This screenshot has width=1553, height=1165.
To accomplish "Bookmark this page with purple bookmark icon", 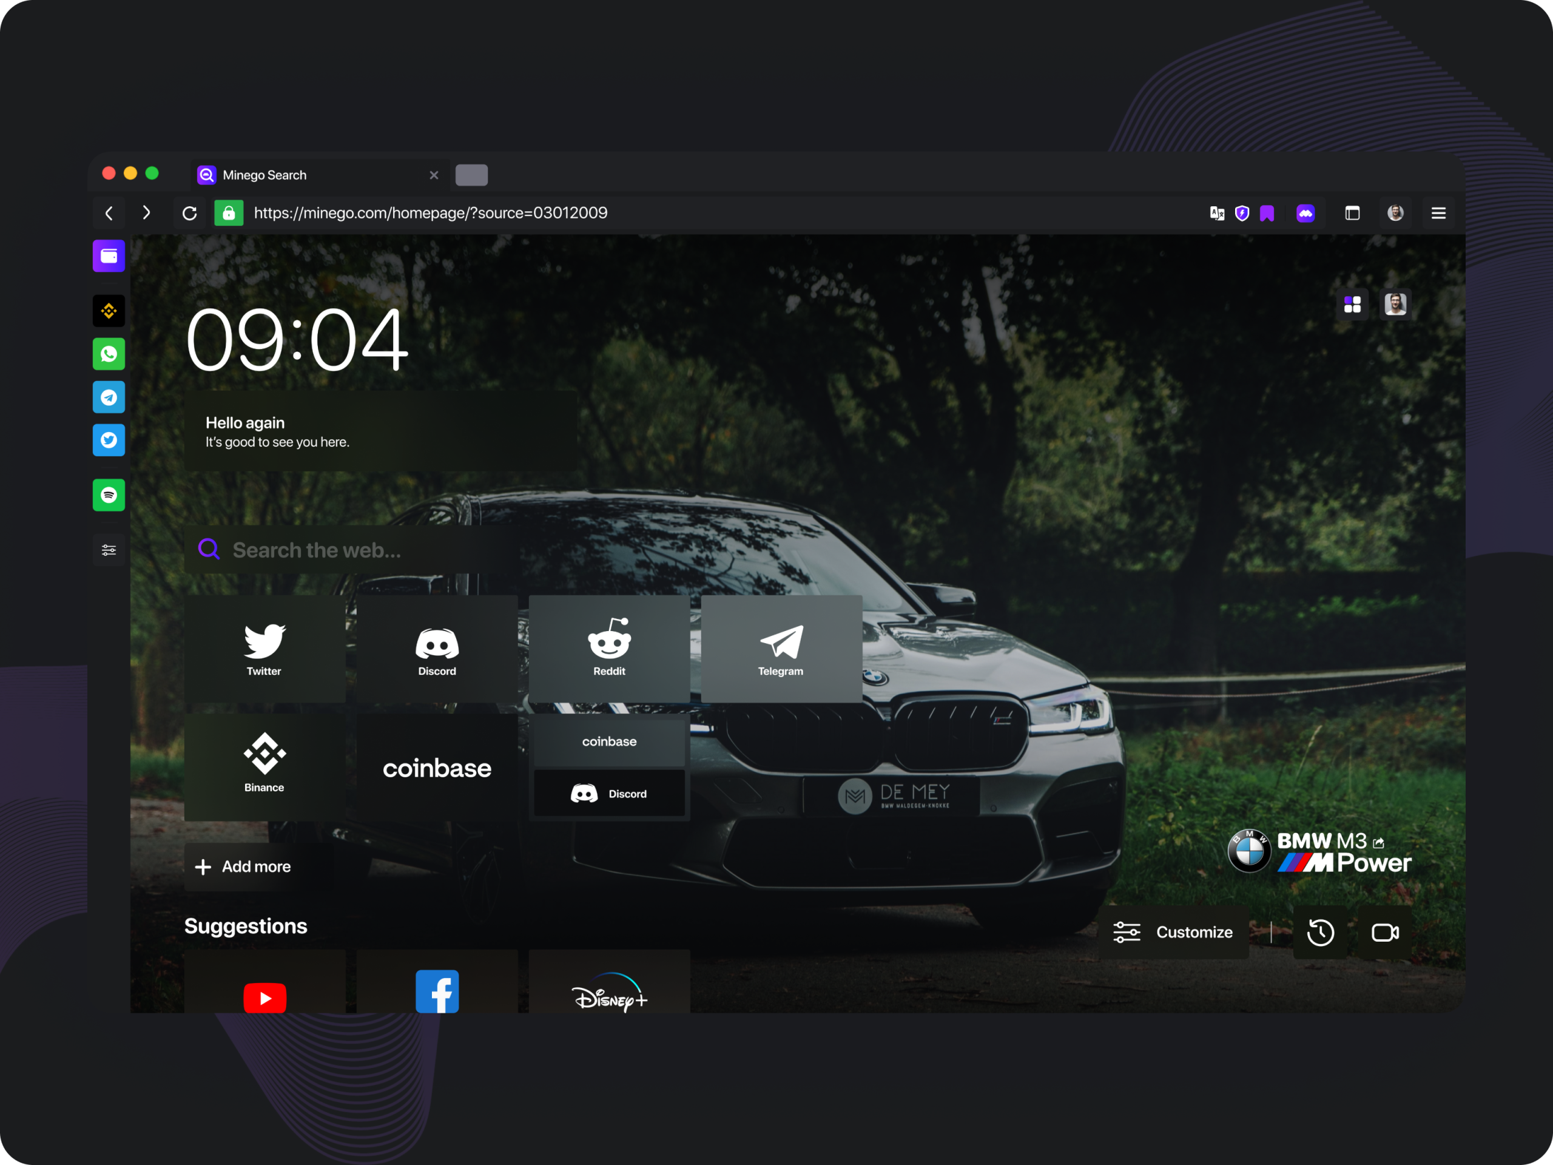I will click(1267, 213).
